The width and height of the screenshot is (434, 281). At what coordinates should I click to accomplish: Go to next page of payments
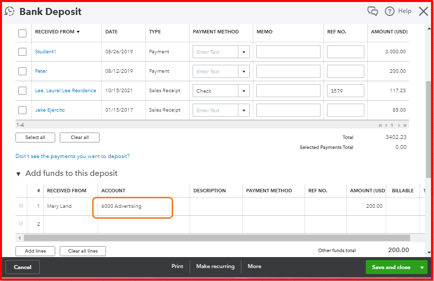[399, 125]
